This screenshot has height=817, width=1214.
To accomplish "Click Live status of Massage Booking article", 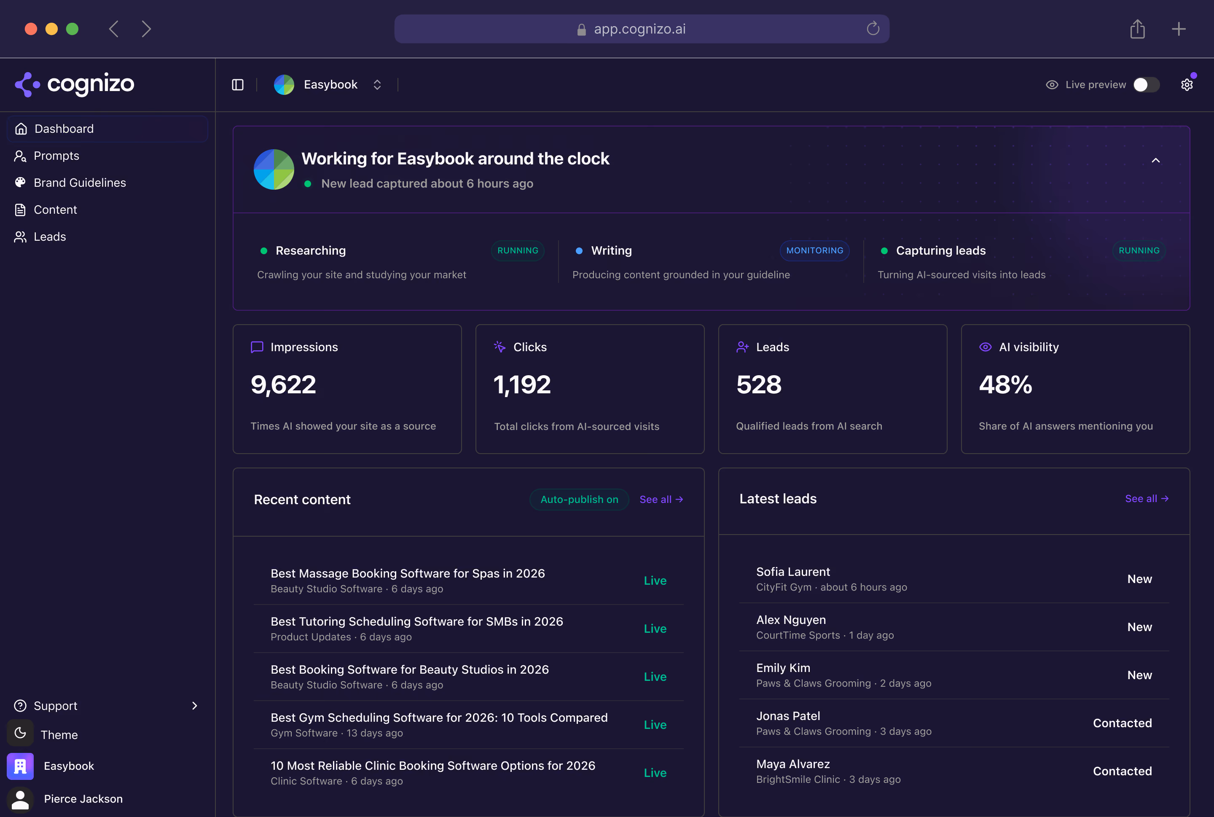I will pyautogui.click(x=655, y=581).
